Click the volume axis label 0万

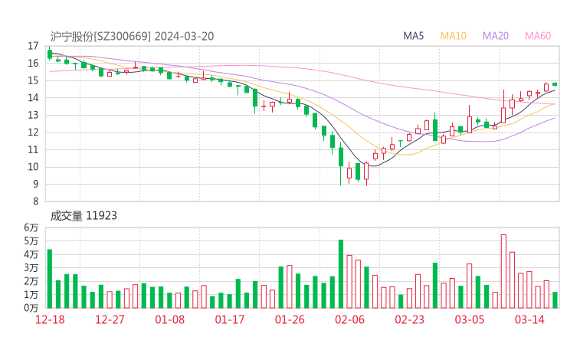click(31, 308)
